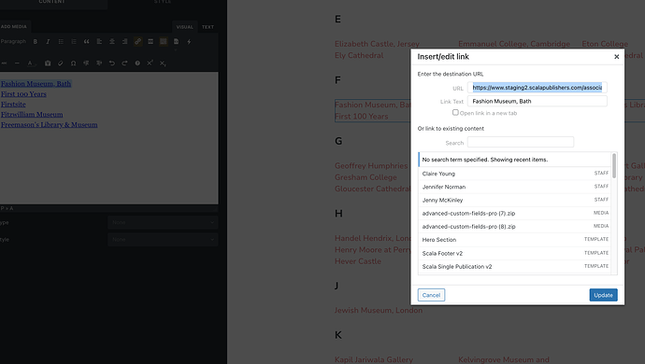Open Ely Cathedral link on page
645x364 pixels.
pos(359,55)
